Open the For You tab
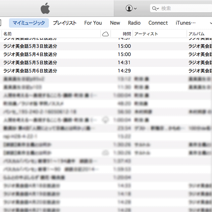Screen dimensions: 212x212 pos(93,23)
